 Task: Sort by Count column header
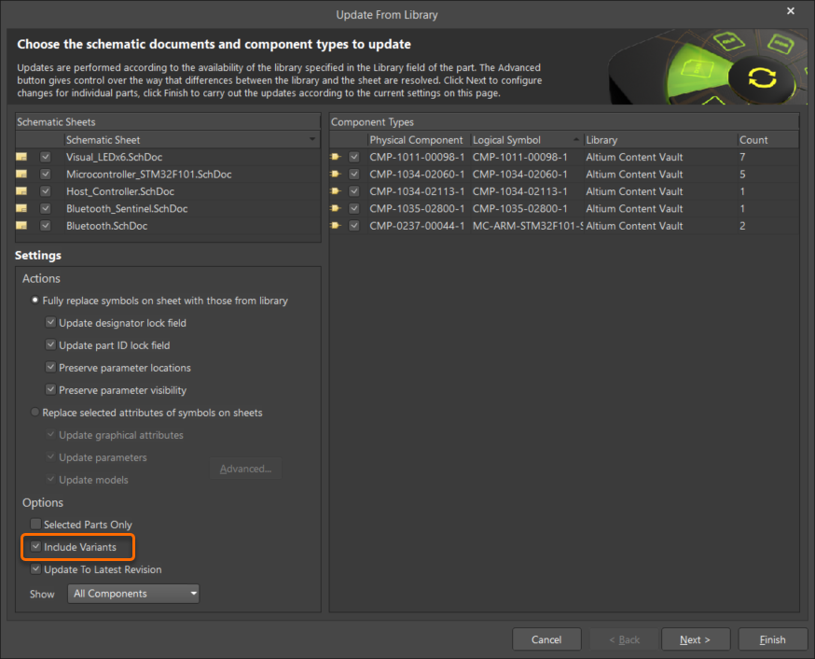(767, 139)
